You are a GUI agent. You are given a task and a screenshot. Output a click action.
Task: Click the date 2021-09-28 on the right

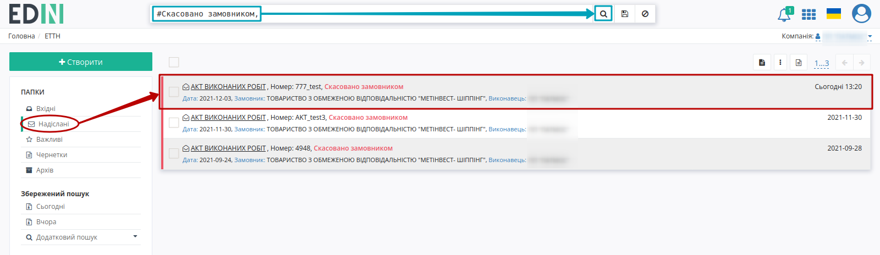(845, 148)
